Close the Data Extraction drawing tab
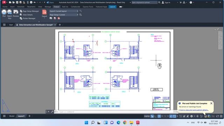The width and height of the screenshot is (224, 126). click(55, 25)
